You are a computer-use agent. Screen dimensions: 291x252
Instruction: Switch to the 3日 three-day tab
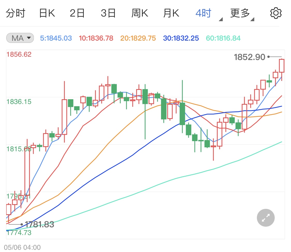click(x=108, y=13)
